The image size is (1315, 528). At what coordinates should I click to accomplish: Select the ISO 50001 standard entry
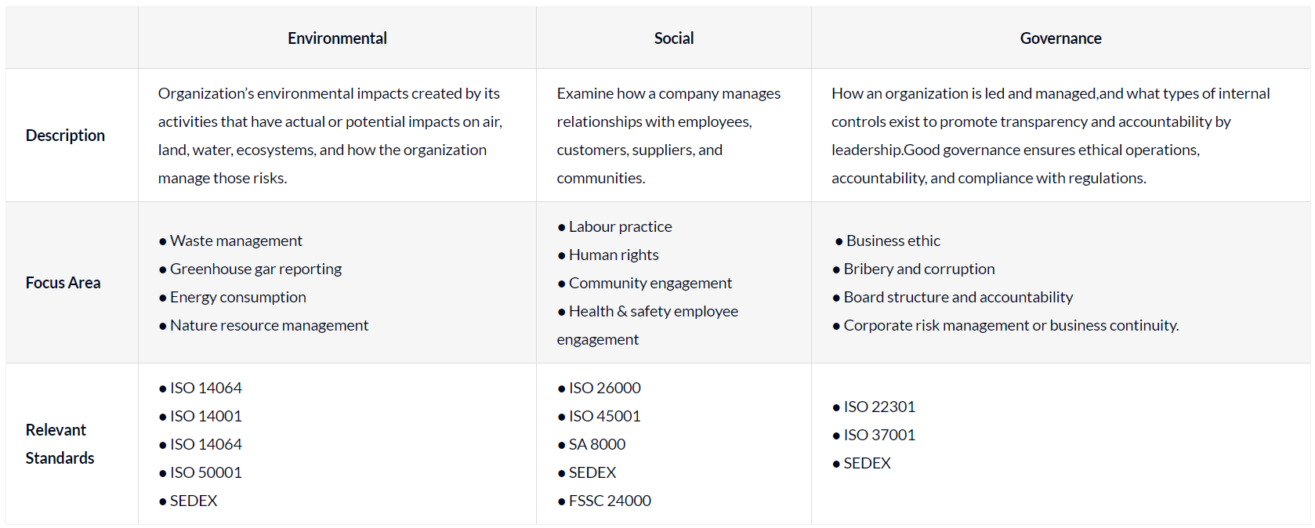[205, 472]
